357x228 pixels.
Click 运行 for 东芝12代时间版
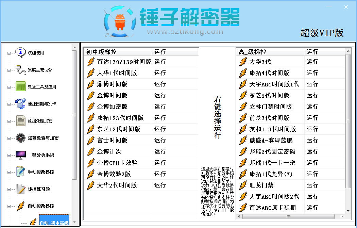(160, 129)
